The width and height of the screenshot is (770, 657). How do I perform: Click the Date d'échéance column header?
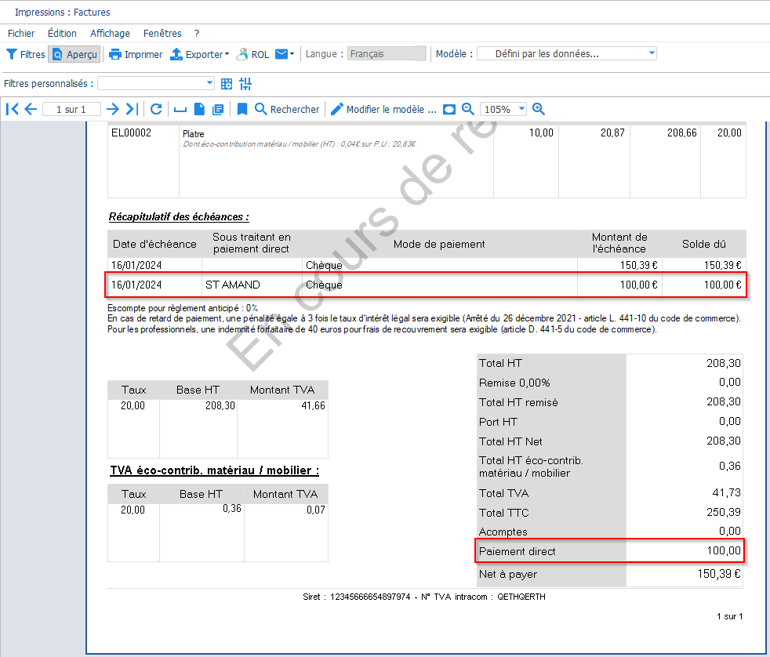(x=154, y=244)
